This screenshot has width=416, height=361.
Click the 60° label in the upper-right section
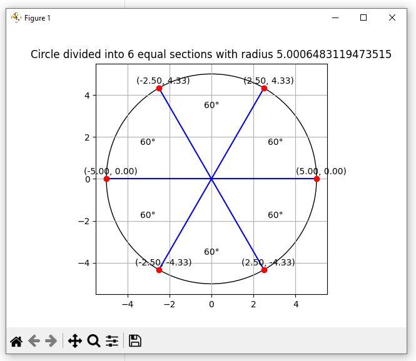275,142
